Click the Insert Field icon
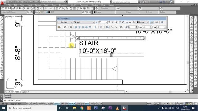 tap(107, 27)
